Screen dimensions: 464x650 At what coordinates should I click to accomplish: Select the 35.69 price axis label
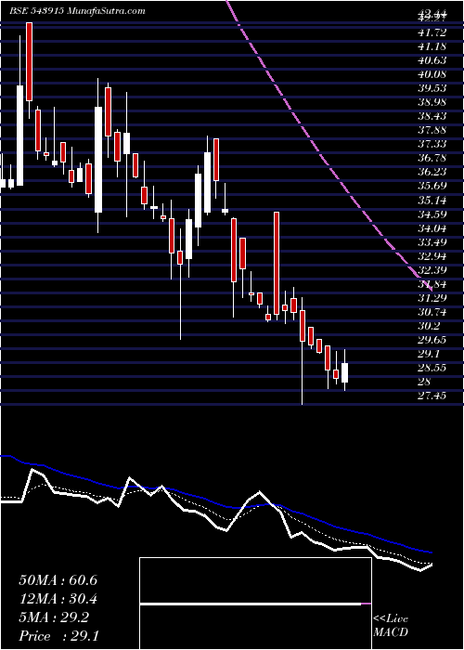[432, 186]
